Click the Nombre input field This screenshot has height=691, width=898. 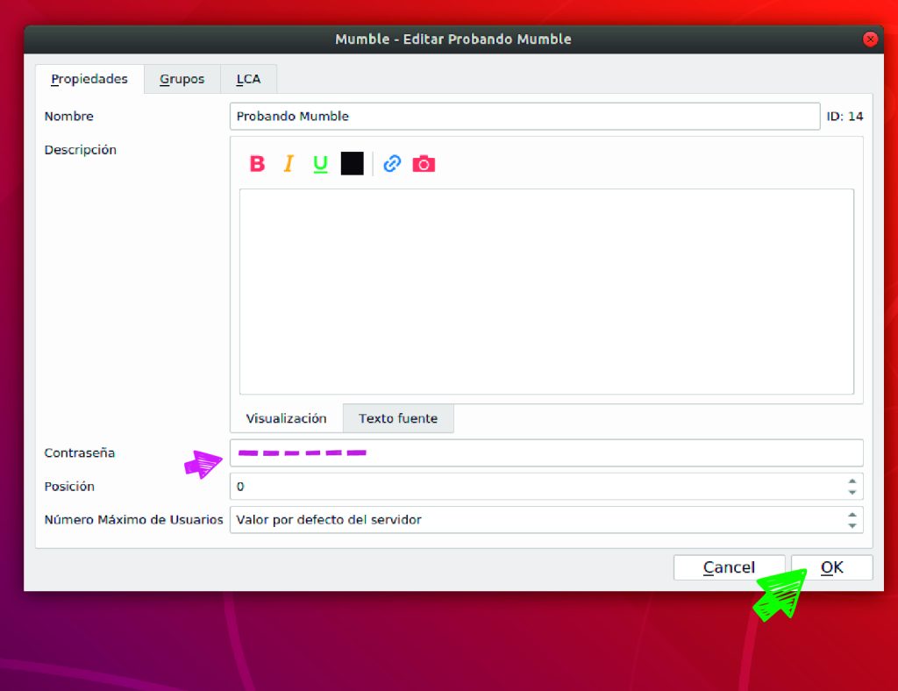click(x=524, y=117)
